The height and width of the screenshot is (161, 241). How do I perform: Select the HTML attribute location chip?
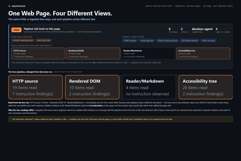130,40
